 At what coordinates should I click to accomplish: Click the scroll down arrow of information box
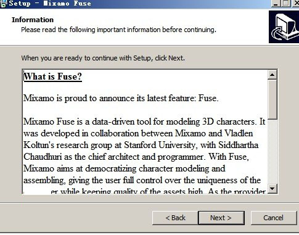click(272, 188)
